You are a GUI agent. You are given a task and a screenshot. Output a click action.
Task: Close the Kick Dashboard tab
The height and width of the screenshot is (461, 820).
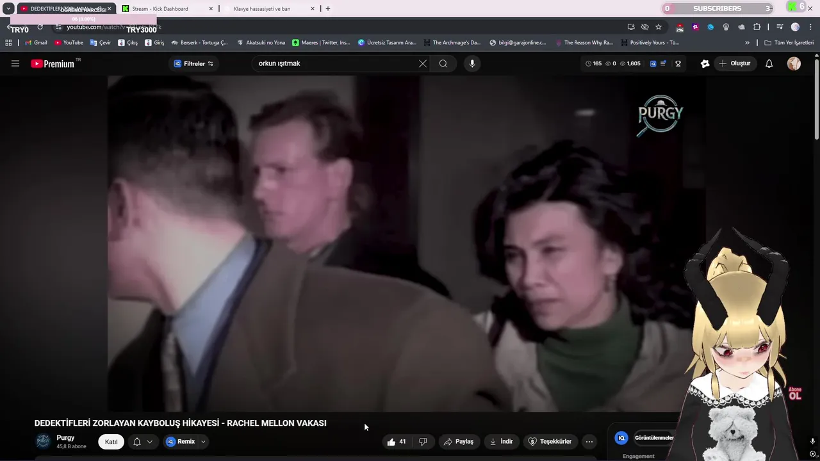pos(210,9)
